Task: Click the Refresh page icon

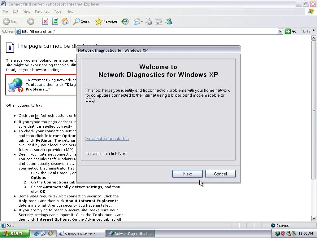Action: point(55,21)
